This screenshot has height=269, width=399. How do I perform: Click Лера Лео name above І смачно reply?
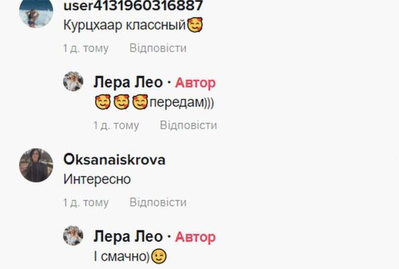coord(128,236)
